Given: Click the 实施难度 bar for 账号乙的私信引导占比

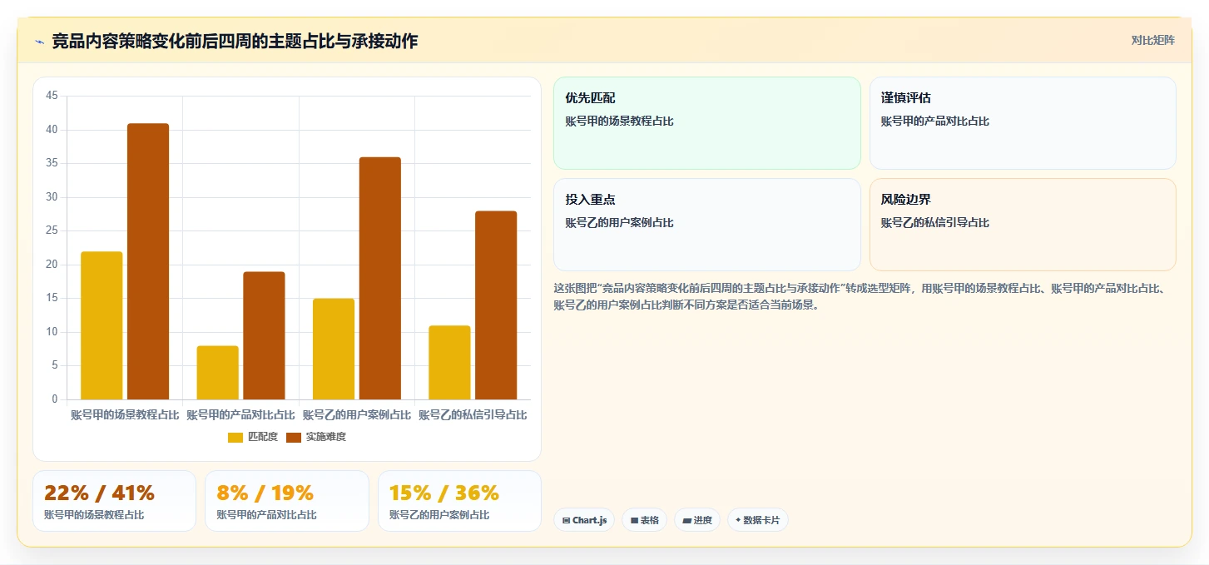Looking at the screenshot, I should [x=496, y=305].
